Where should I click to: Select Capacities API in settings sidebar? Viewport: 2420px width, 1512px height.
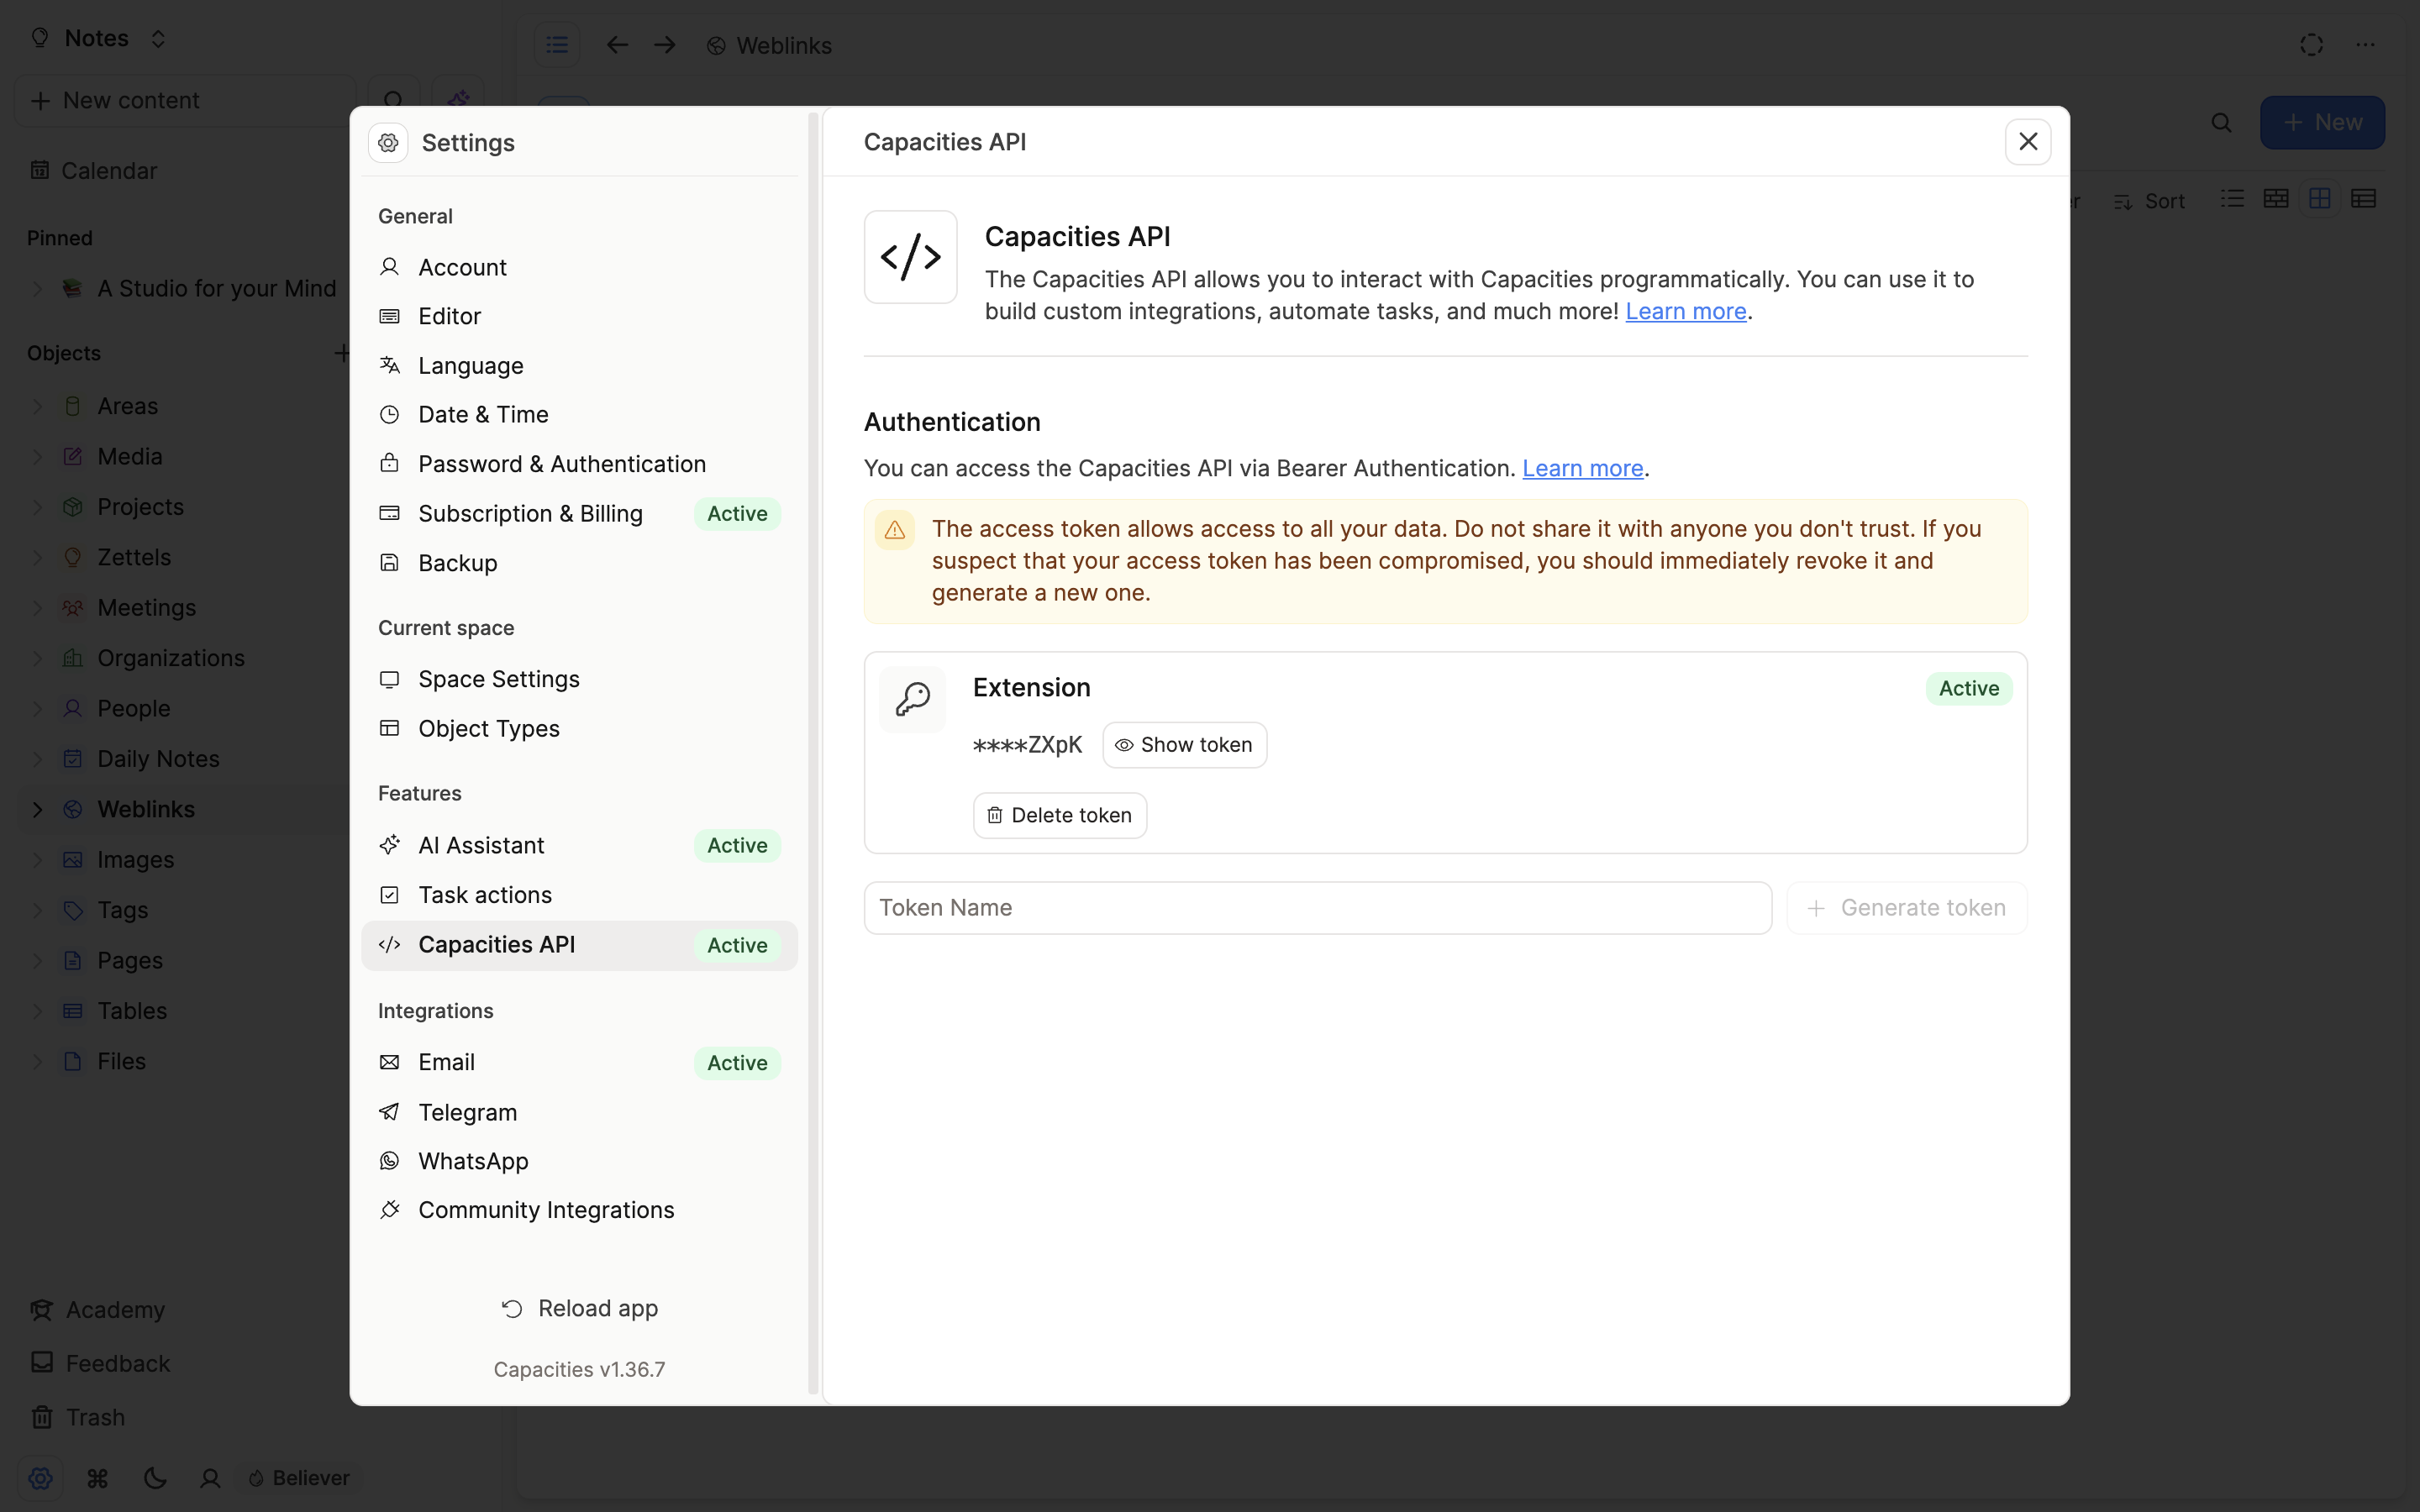(579, 945)
